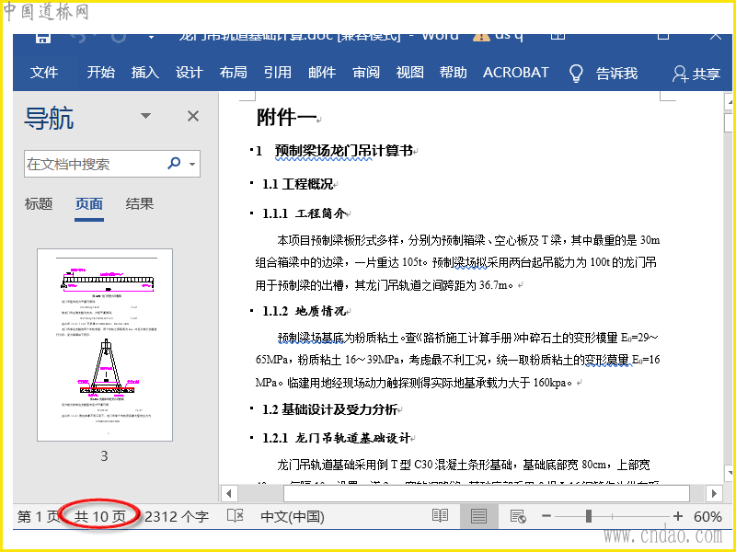The image size is (736, 552).
Task: Click the 告诉我 search box text
Action: [616, 74]
